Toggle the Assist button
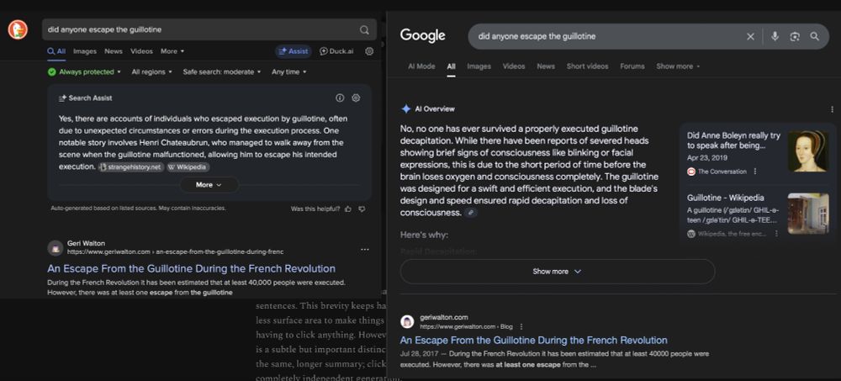841x381 pixels. [x=294, y=51]
